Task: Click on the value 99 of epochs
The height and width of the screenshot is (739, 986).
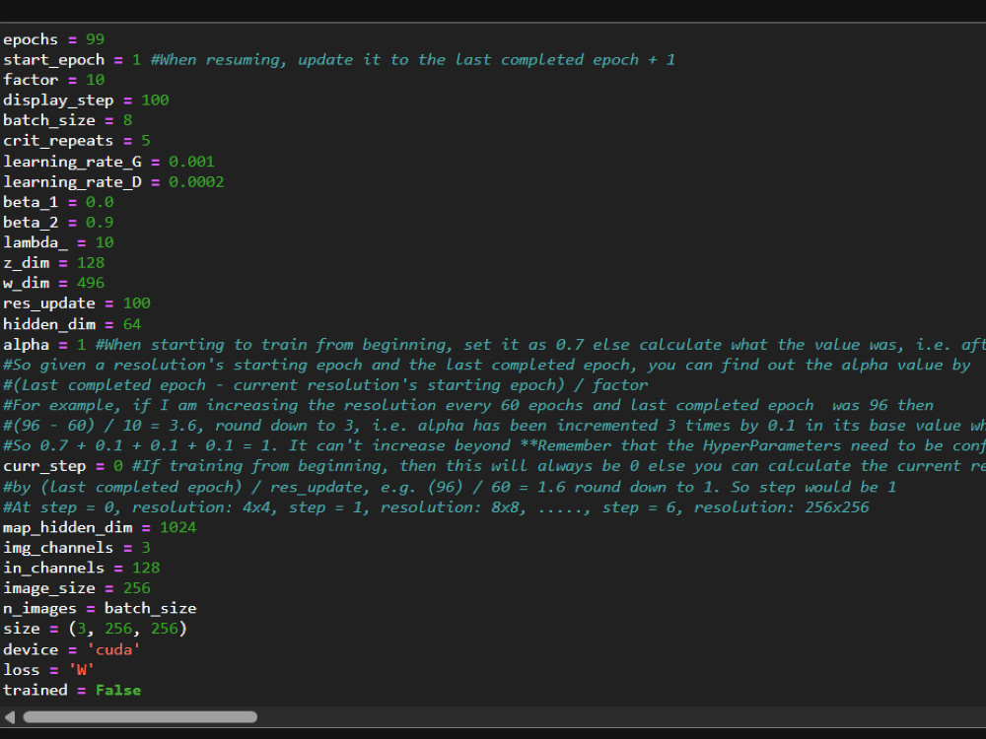Action: (x=95, y=39)
